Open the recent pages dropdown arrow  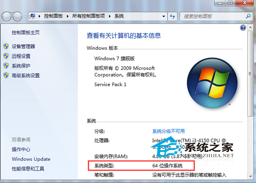(25, 17)
